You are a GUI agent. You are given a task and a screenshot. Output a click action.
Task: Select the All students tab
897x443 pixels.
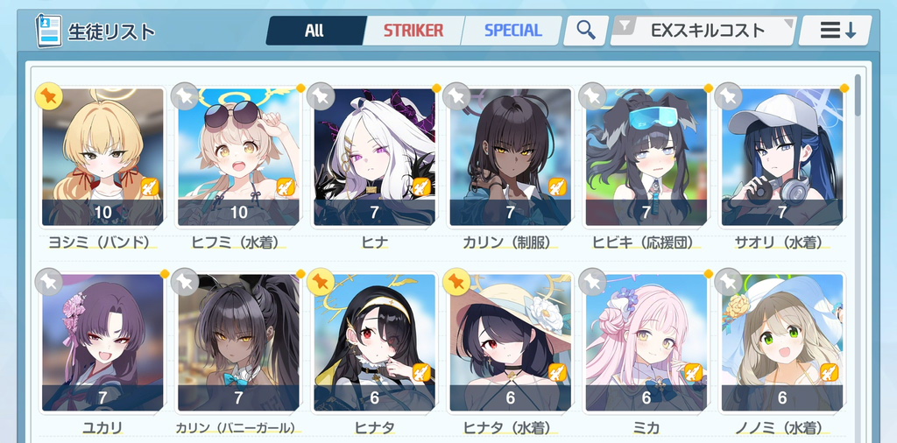(314, 31)
